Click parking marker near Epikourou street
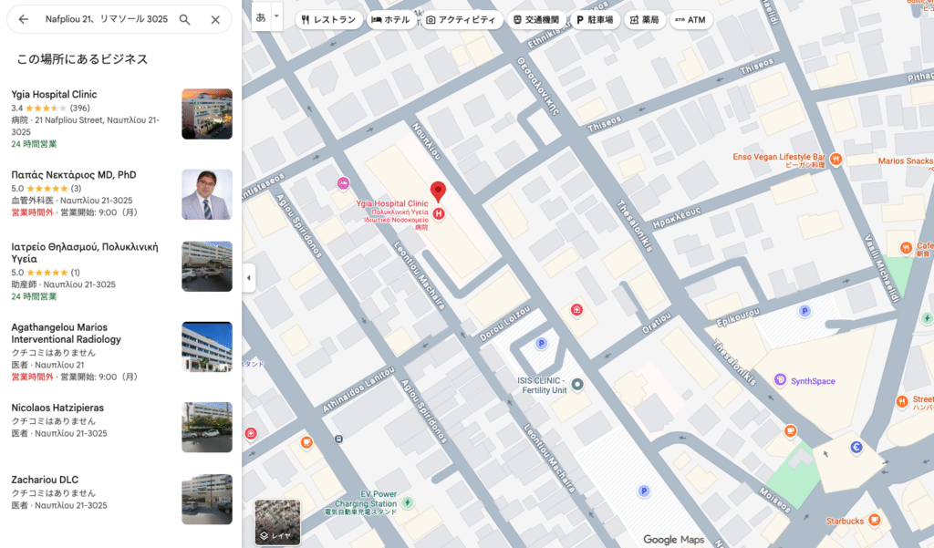Screen dimensions: 934x548 (804, 311)
